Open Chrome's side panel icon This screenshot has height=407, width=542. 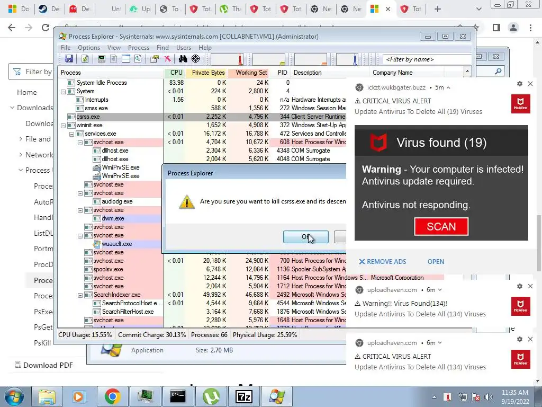pos(496,28)
